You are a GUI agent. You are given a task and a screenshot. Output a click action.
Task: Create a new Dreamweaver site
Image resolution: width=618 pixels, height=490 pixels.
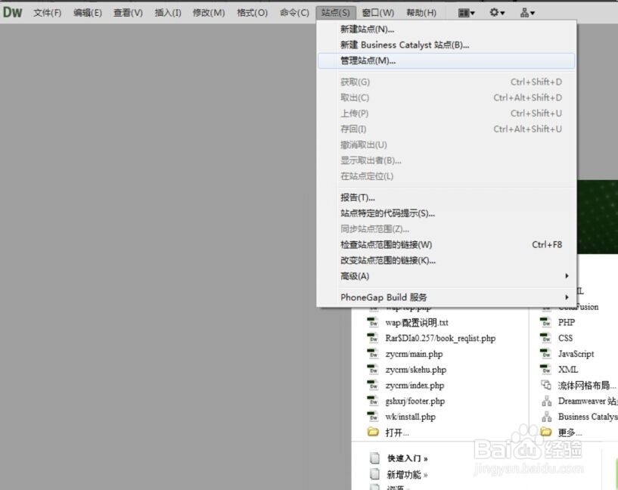[x=588, y=401]
